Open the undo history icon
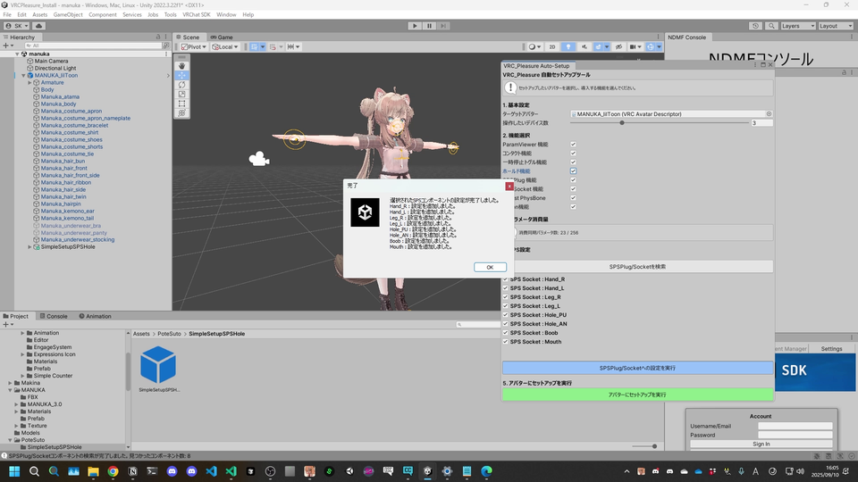 [x=755, y=26]
